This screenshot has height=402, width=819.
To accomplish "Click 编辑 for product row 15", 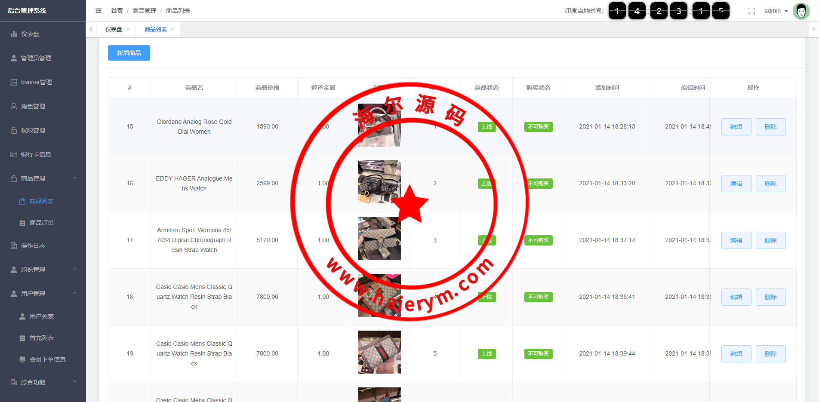I will click(736, 127).
